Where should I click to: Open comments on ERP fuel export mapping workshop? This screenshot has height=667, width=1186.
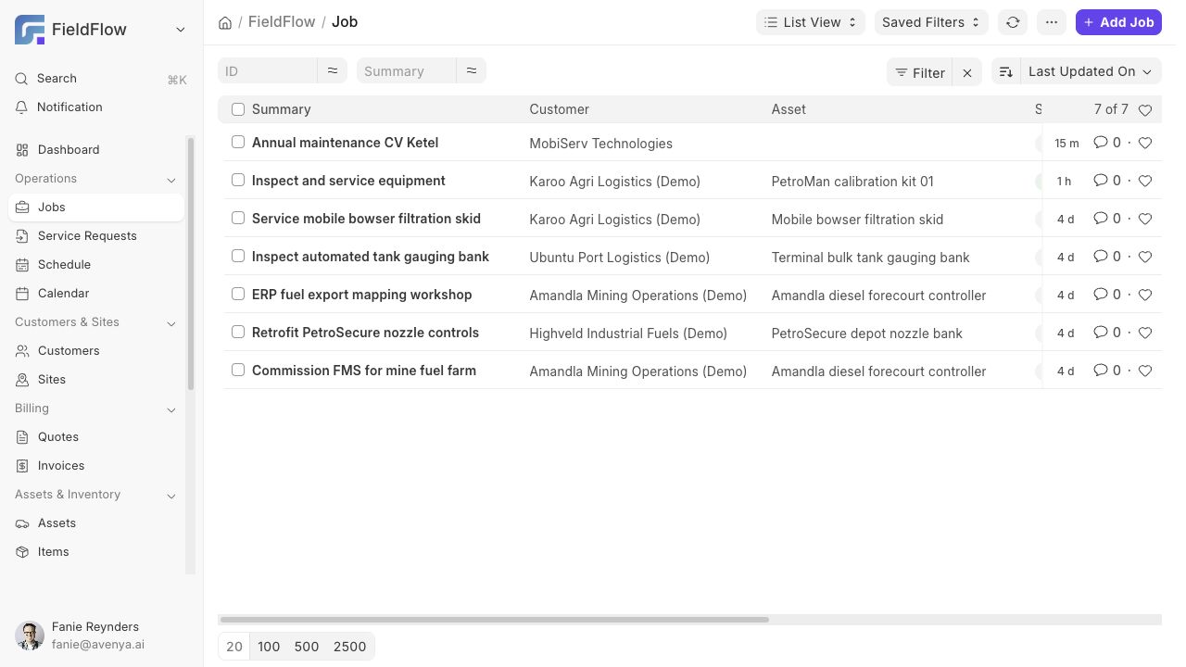point(1107,295)
